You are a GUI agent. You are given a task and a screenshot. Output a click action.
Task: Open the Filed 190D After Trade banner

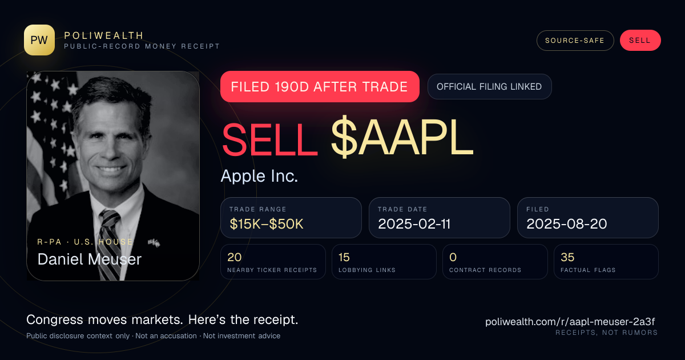click(x=320, y=87)
